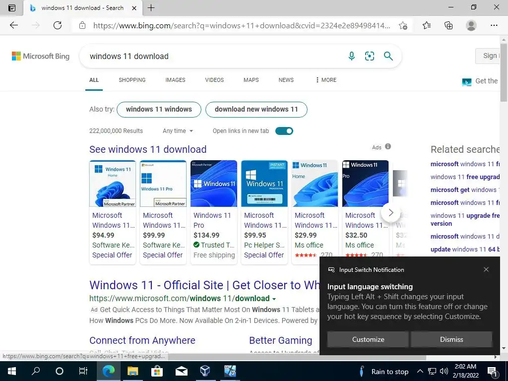Close the Input Switch Notification
The width and height of the screenshot is (508, 381).
point(486,269)
